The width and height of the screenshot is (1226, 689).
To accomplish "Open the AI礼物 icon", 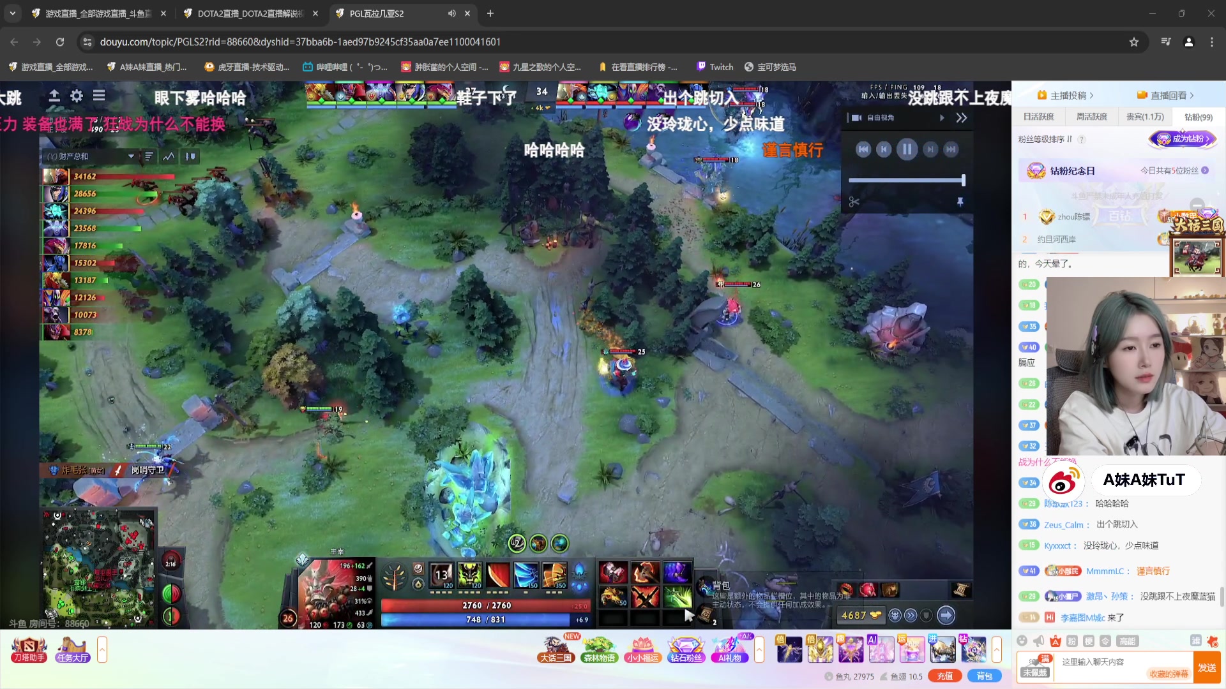I will tap(729, 650).
